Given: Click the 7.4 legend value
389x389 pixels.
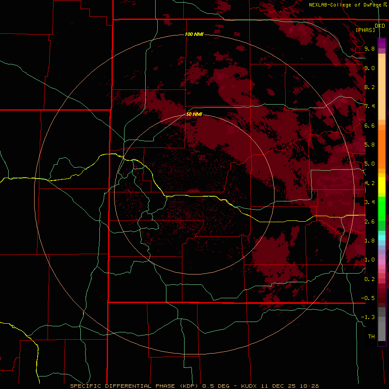Looking at the screenshot, I should click(x=370, y=106).
